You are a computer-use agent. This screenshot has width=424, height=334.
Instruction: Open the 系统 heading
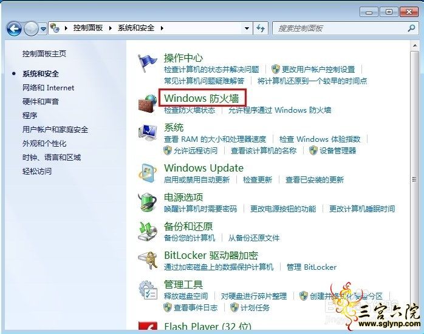point(173,127)
